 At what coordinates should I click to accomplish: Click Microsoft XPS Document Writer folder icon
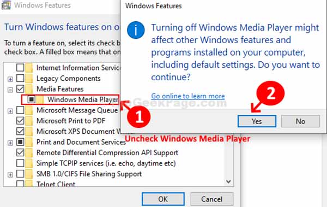(x=29, y=131)
